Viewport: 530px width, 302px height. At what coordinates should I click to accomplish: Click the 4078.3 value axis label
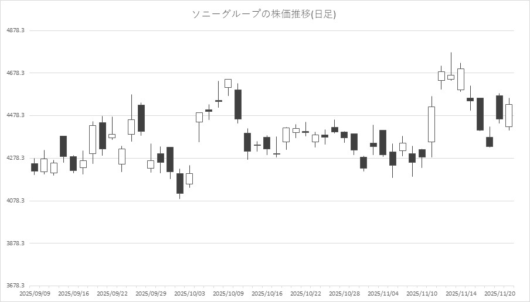tap(15, 201)
